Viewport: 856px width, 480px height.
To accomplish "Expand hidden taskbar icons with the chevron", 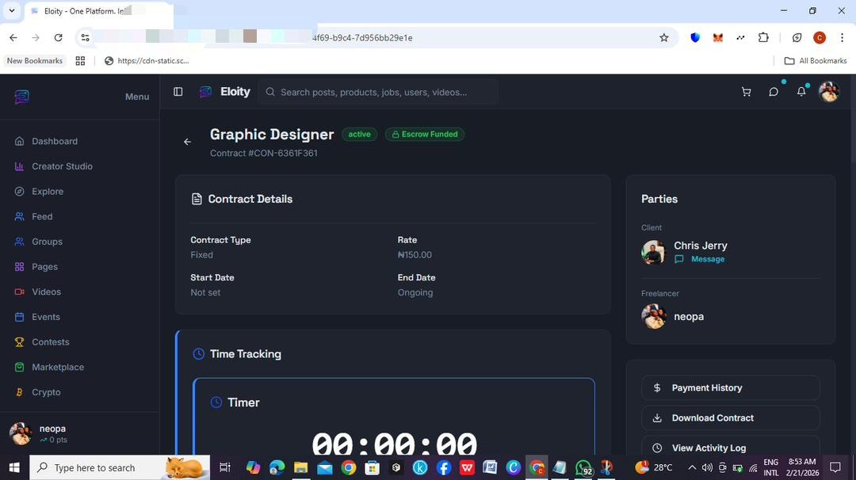I will click(x=692, y=467).
